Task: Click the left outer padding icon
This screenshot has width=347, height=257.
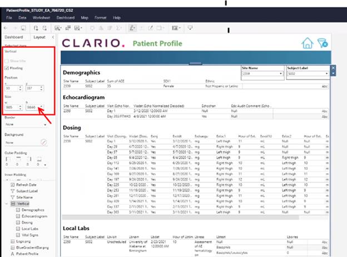Action: coord(8,159)
